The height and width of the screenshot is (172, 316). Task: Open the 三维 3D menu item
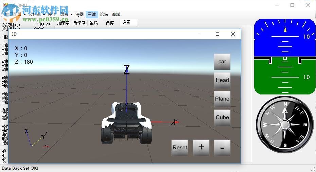(92, 15)
